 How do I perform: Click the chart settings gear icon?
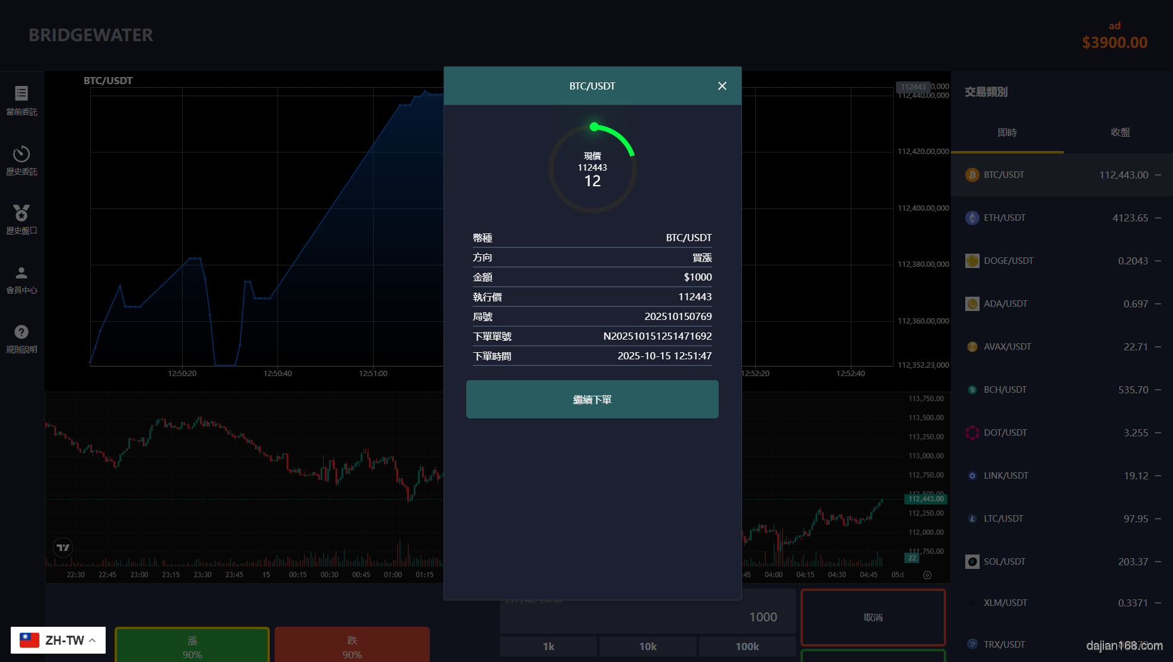click(927, 575)
